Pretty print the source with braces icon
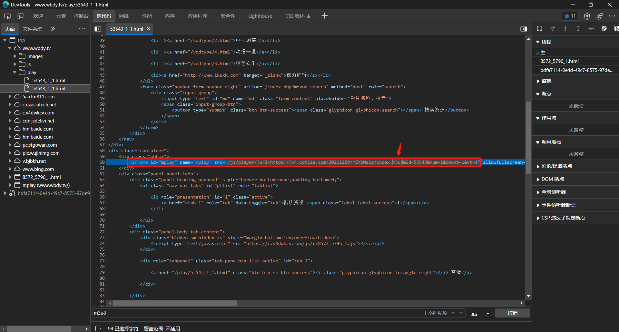 click(x=98, y=328)
